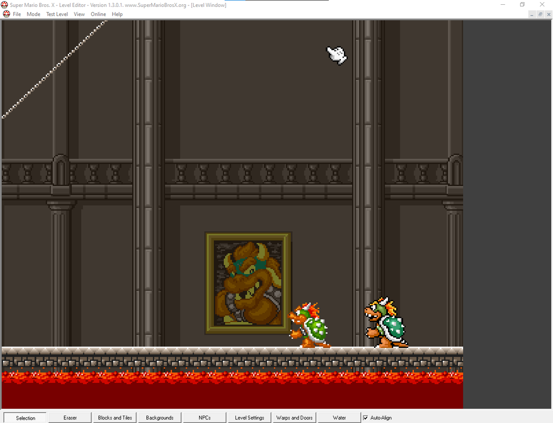Open the Mode menu

33,14
